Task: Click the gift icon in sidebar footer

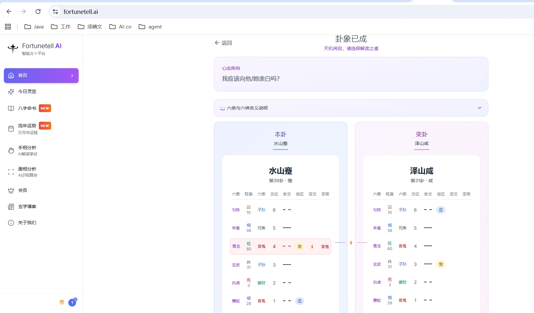Action: (62, 302)
